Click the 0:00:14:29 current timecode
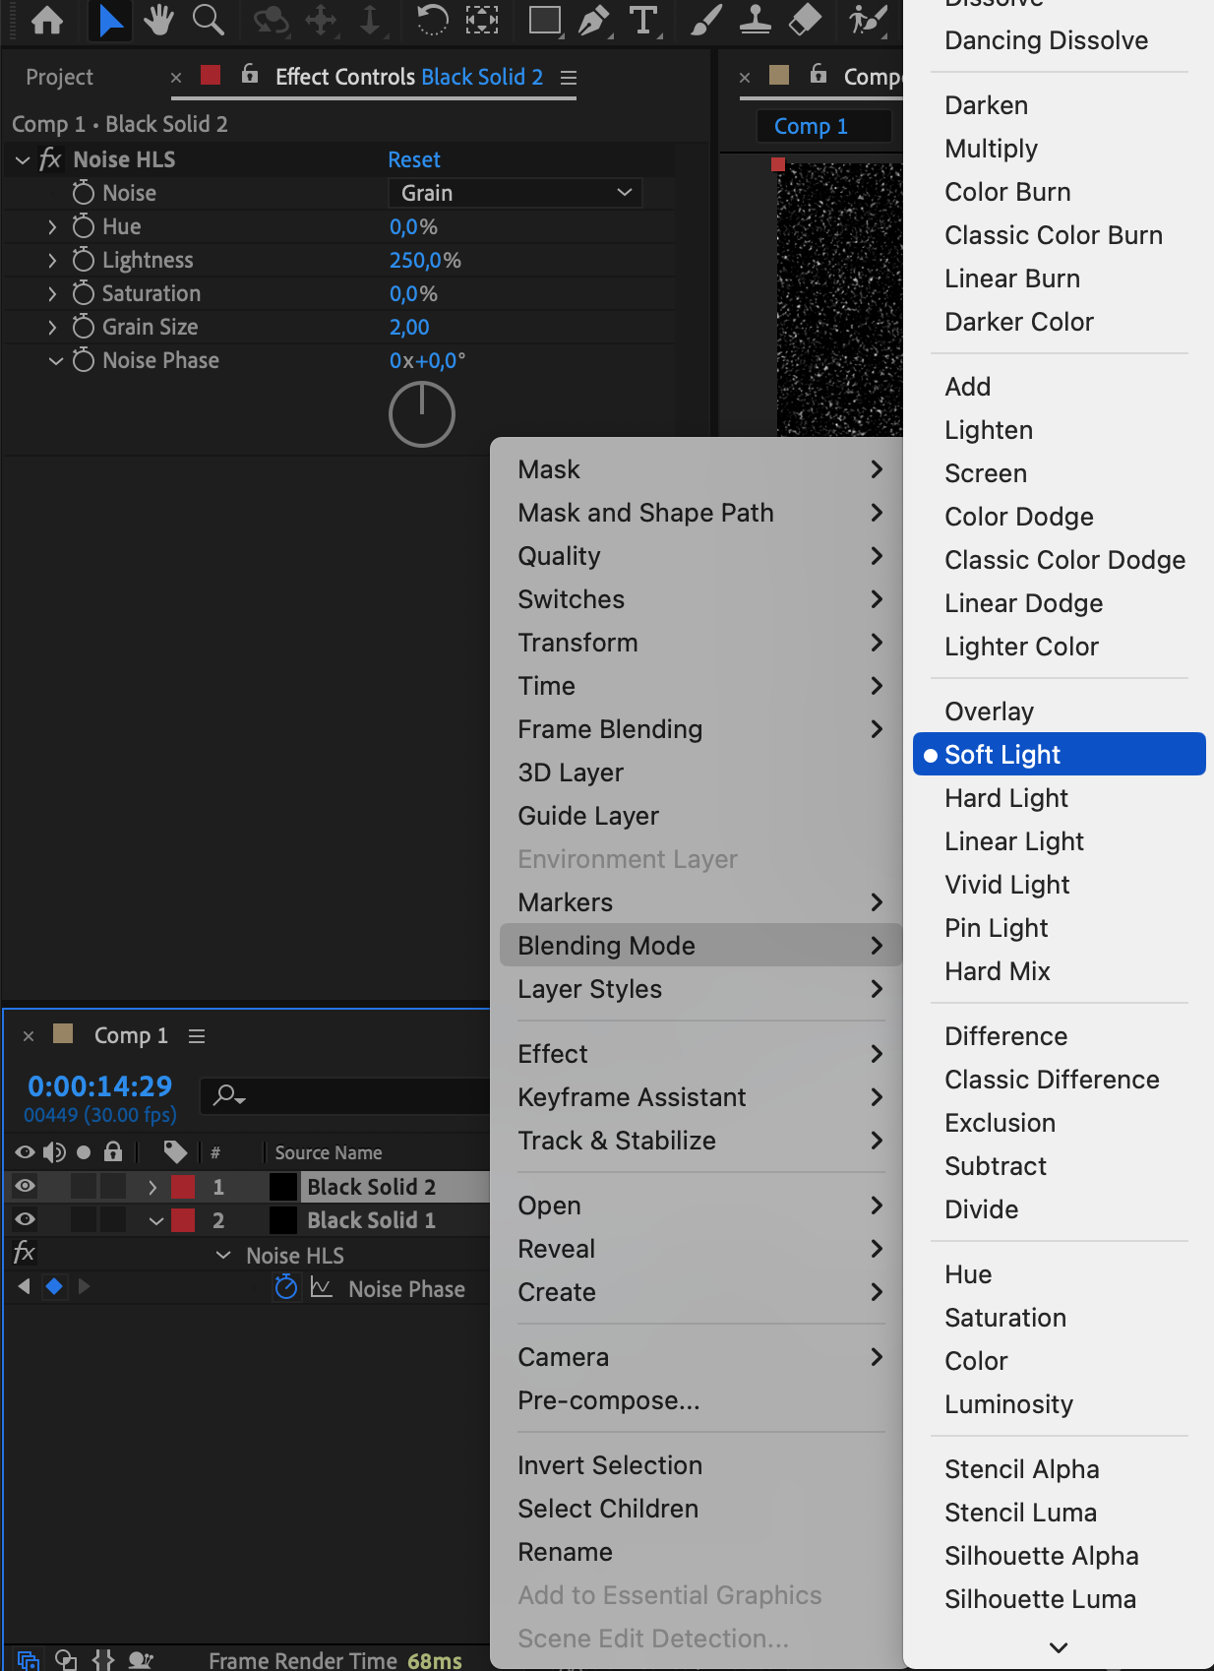 [x=99, y=1085]
